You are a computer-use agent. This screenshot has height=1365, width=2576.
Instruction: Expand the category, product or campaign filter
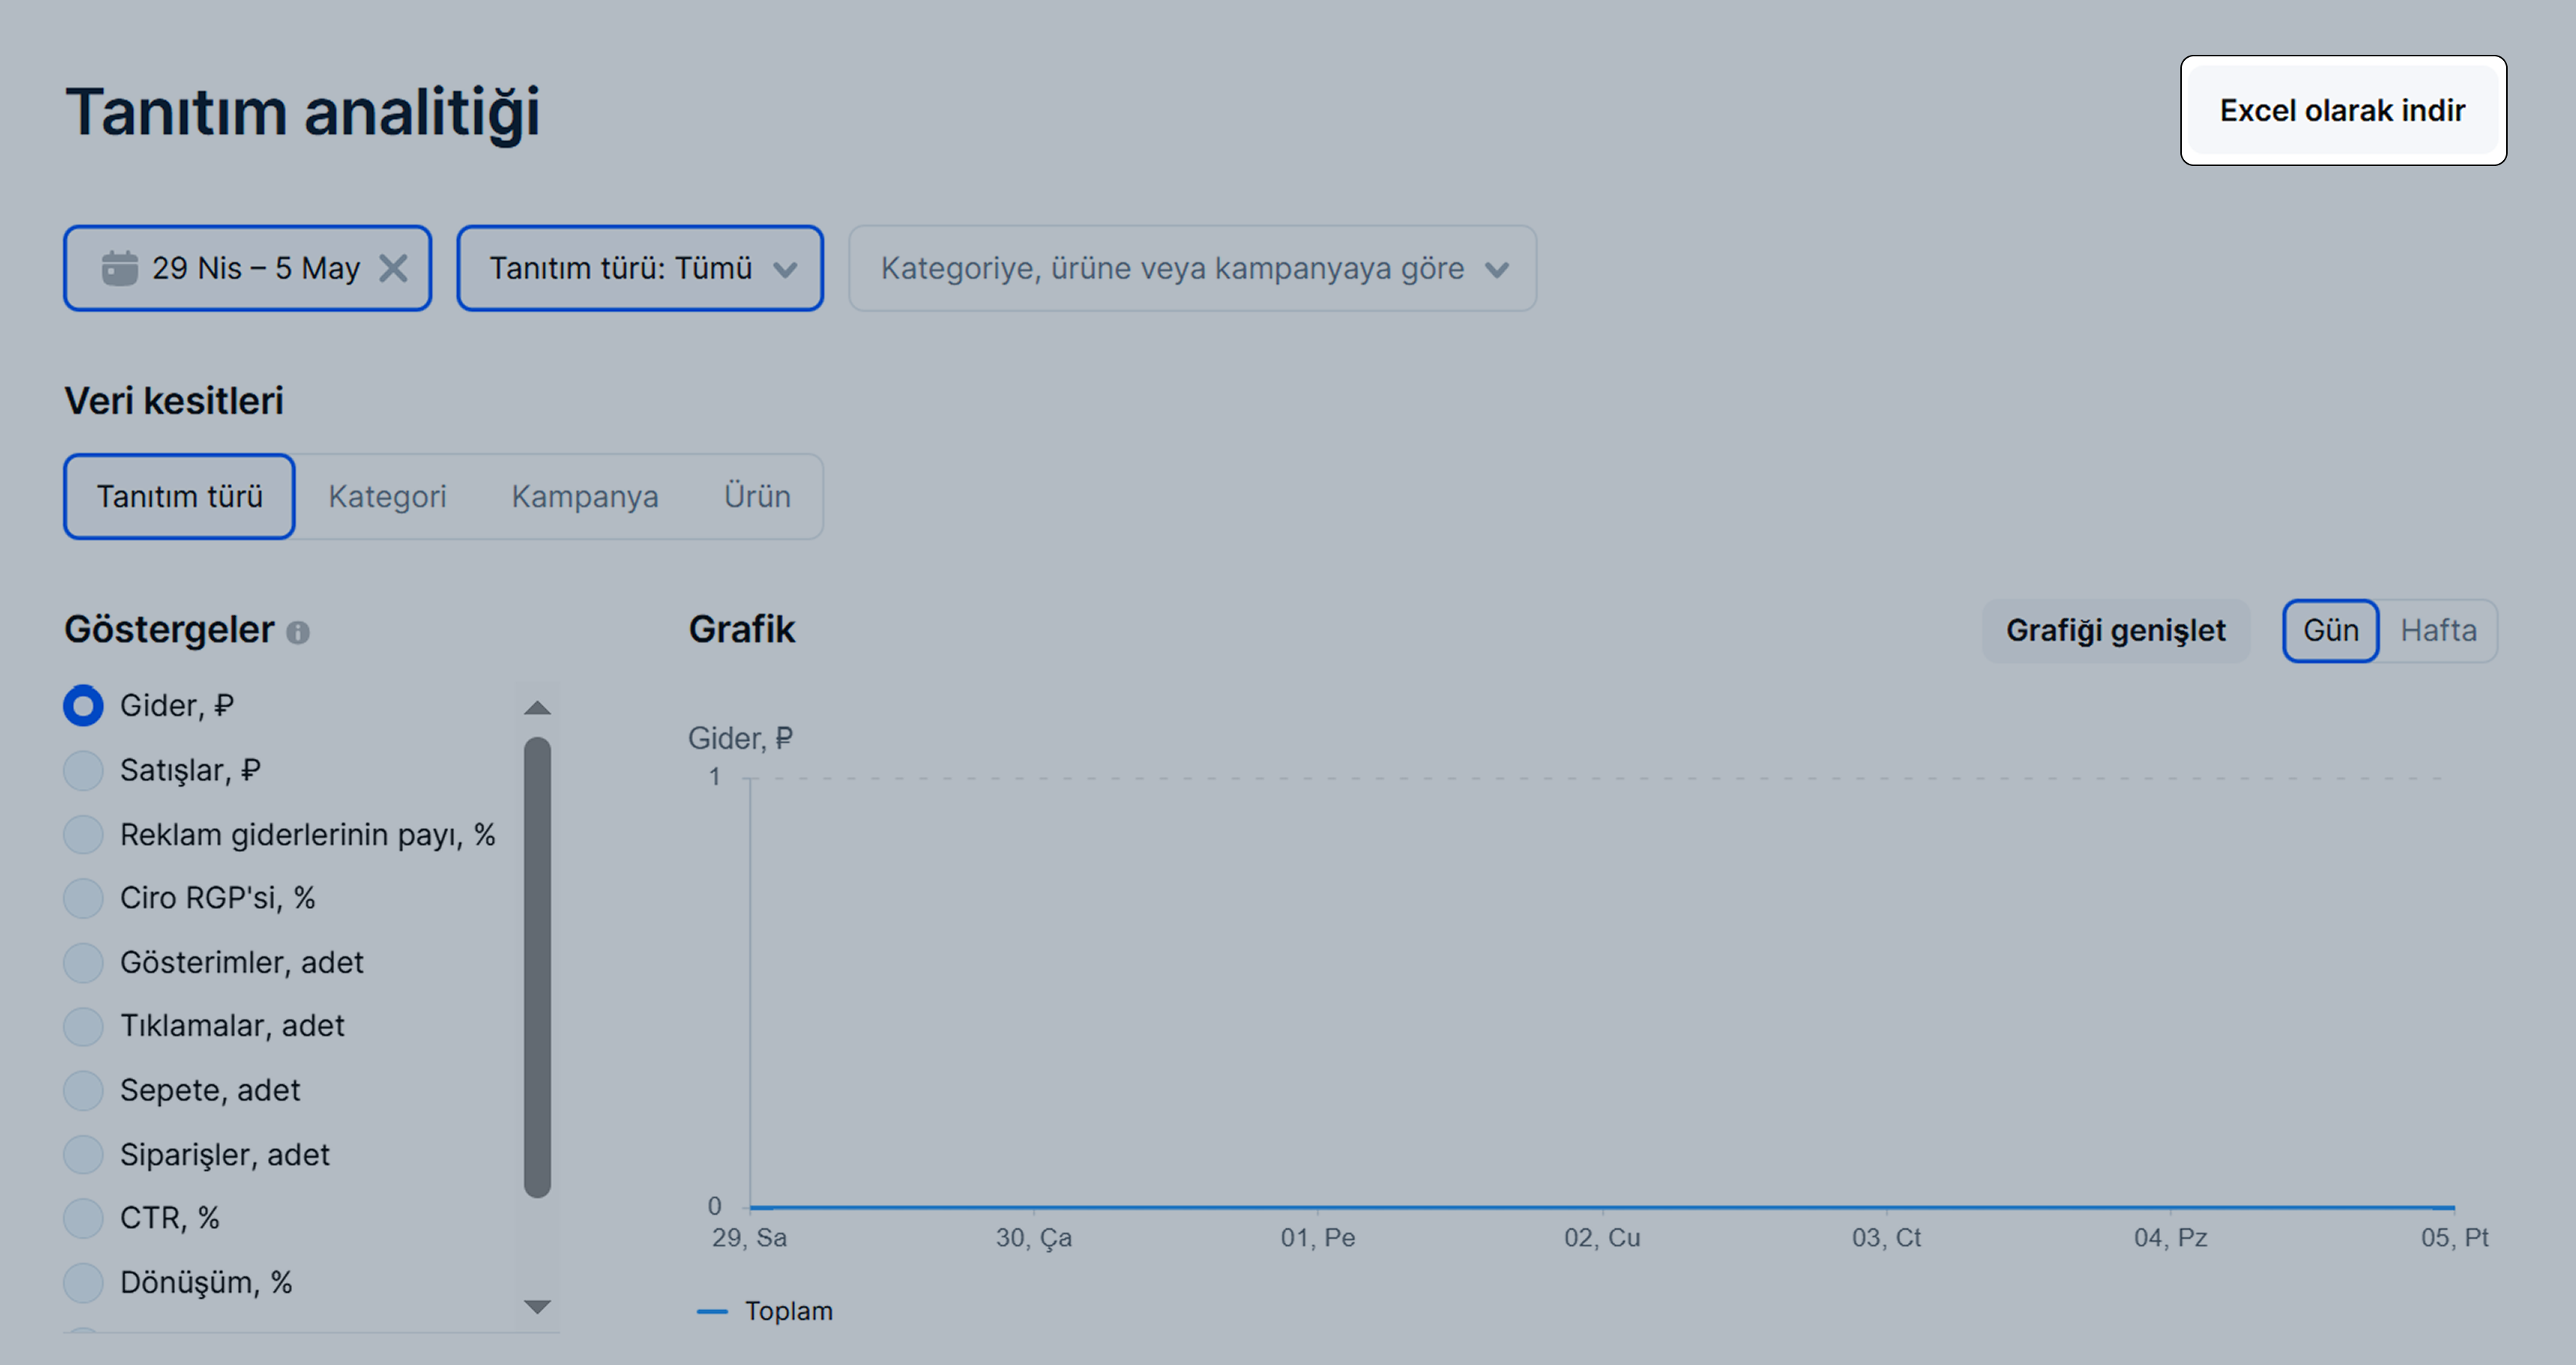(1192, 268)
